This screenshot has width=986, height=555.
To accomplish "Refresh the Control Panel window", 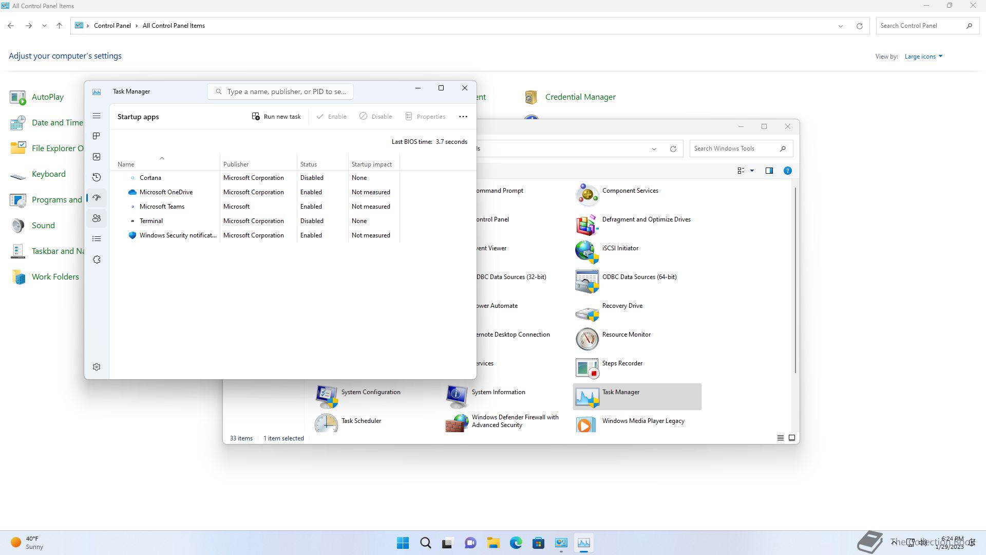I will [860, 26].
